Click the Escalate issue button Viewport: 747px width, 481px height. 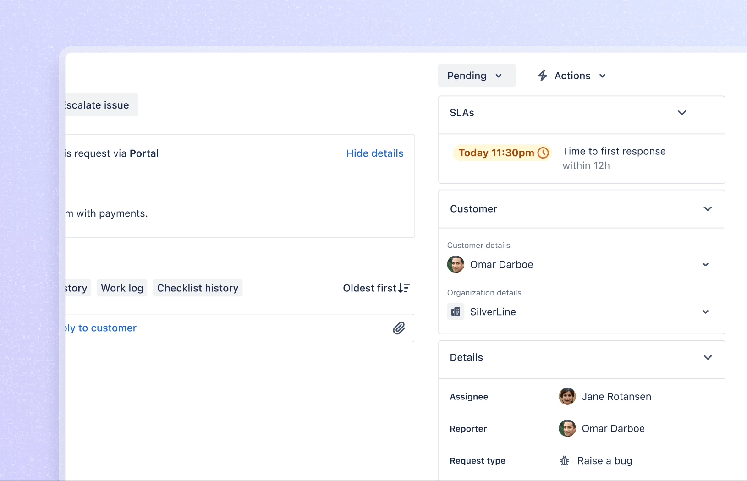pyautogui.click(x=98, y=105)
